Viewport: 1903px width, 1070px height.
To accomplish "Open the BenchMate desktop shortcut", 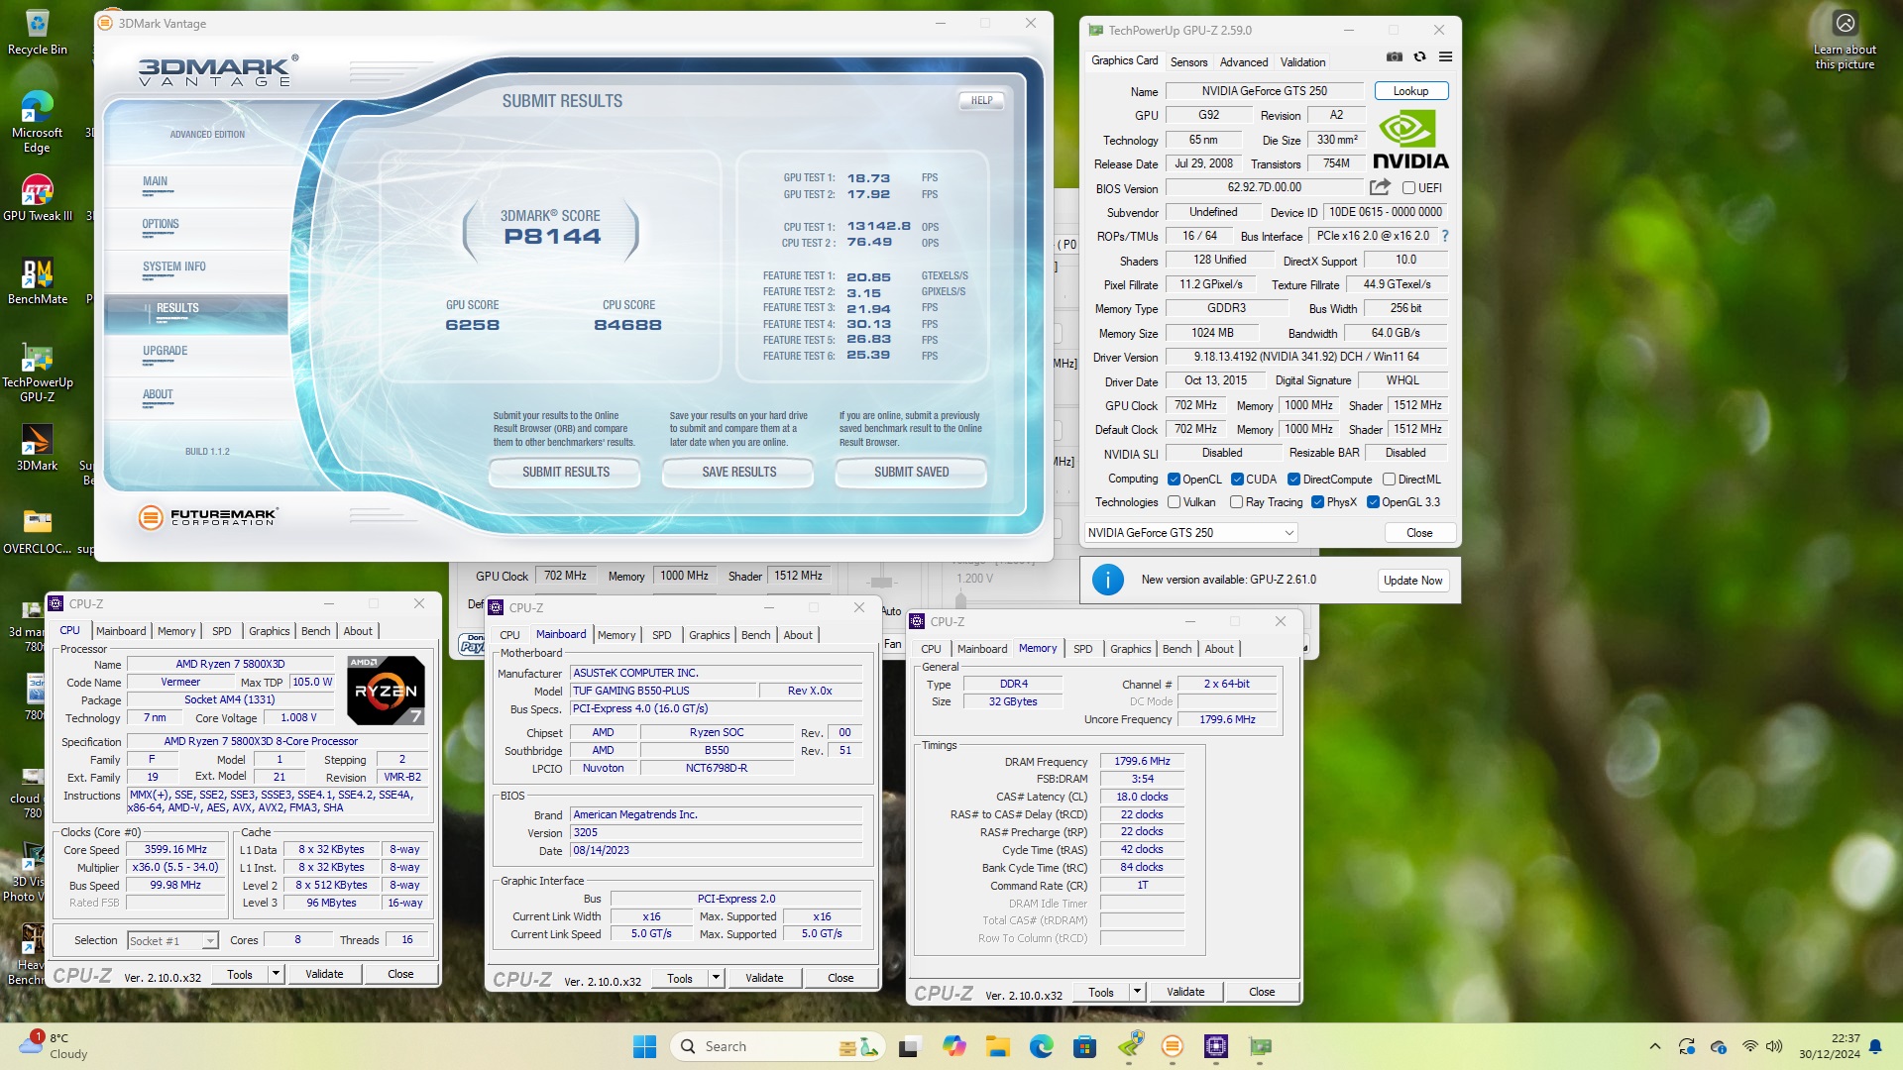I will tap(37, 280).
